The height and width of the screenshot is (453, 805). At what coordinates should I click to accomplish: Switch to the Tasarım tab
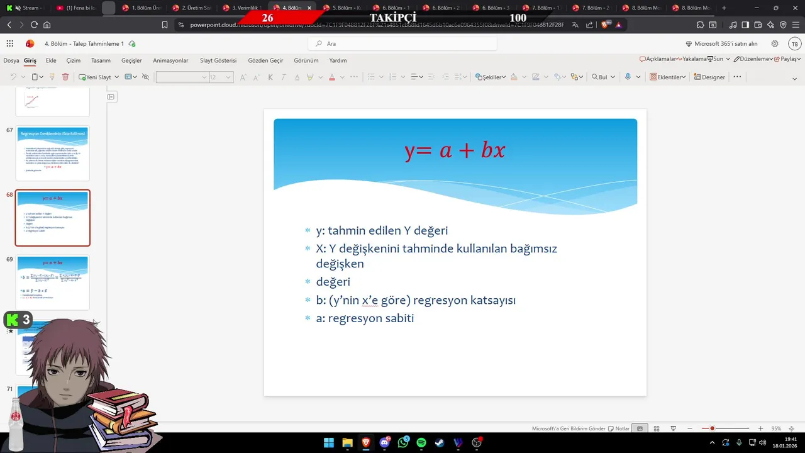pos(101,60)
